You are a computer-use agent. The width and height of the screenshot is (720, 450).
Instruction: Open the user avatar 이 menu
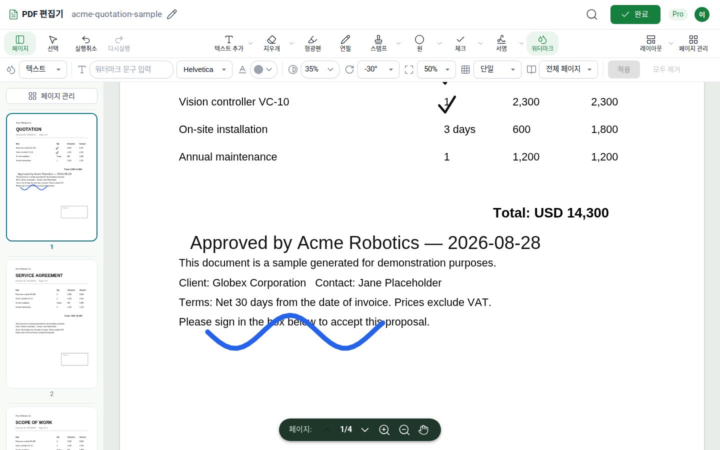pyautogui.click(x=702, y=14)
